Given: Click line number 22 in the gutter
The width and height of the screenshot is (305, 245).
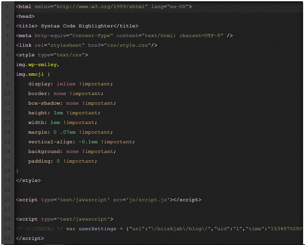Looking at the screenshot, I should pos(7,210).
